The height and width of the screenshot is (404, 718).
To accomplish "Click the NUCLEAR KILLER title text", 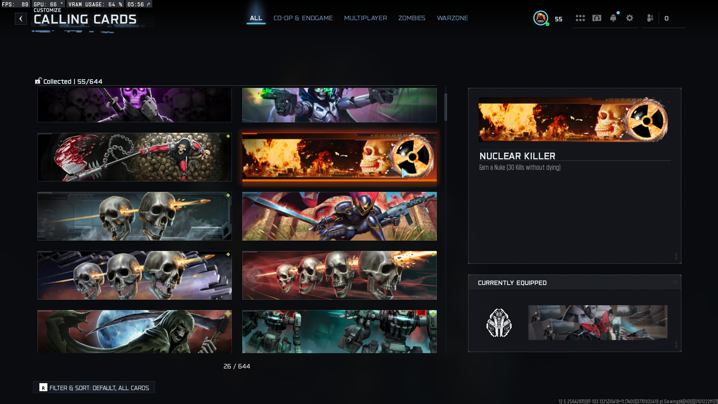I will click(517, 156).
